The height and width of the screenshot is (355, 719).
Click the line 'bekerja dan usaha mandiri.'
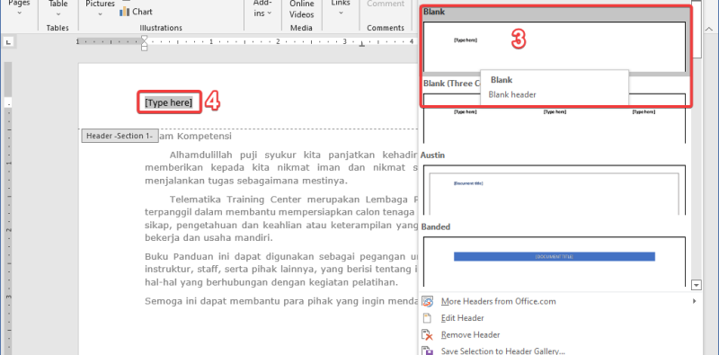[209, 237]
